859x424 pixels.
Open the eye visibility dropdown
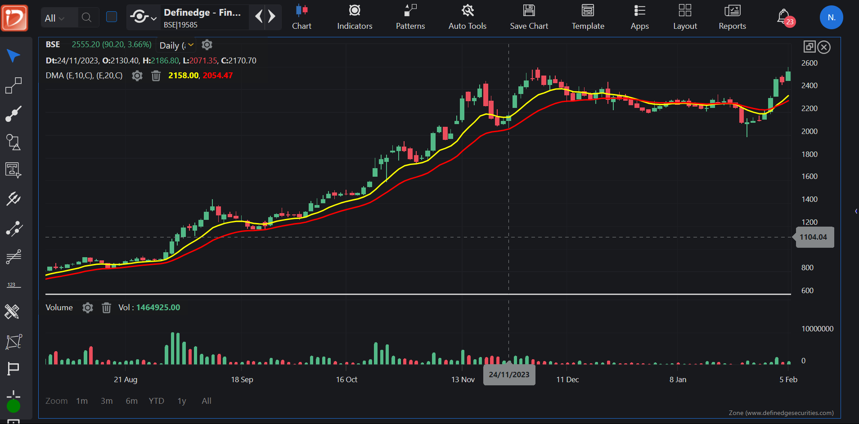143,18
